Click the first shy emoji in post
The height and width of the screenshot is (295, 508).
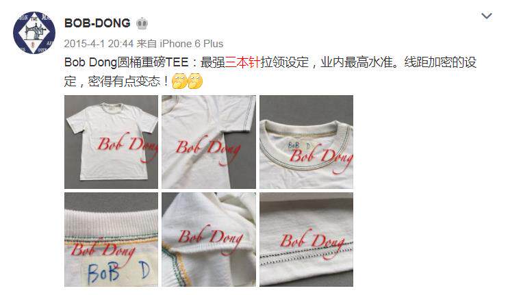(x=179, y=81)
